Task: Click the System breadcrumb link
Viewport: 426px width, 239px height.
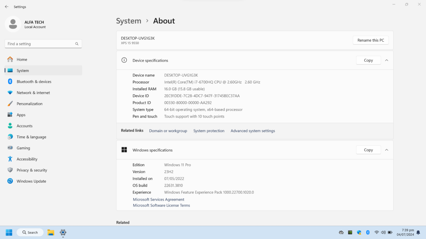Action: tap(129, 21)
